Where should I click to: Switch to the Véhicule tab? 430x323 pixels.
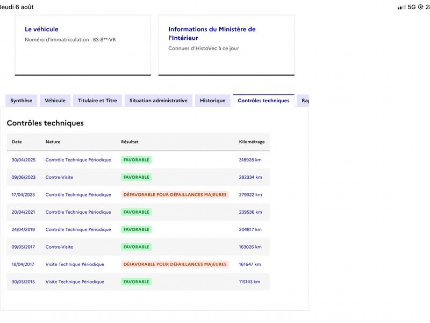point(55,101)
